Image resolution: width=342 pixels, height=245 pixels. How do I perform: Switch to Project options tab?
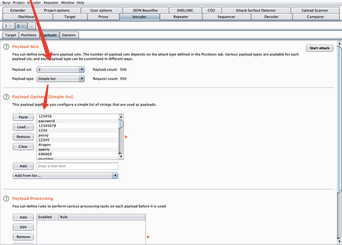click(x=57, y=10)
